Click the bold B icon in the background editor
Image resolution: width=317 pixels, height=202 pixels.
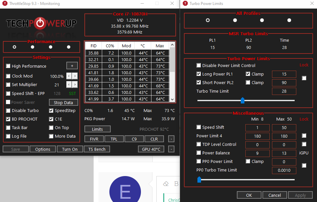(x=176, y=184)
